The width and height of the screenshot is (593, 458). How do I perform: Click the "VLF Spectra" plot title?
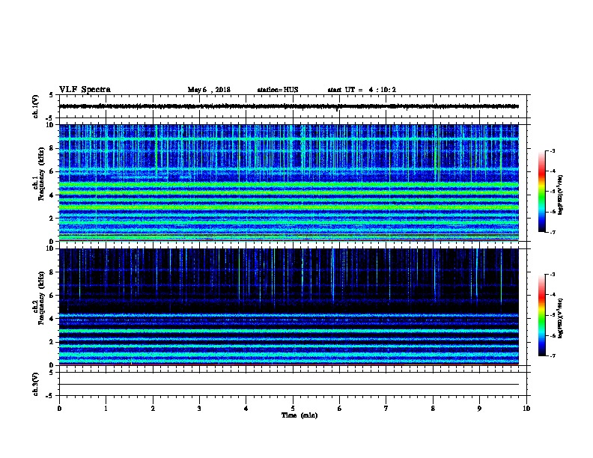point(85,90)
